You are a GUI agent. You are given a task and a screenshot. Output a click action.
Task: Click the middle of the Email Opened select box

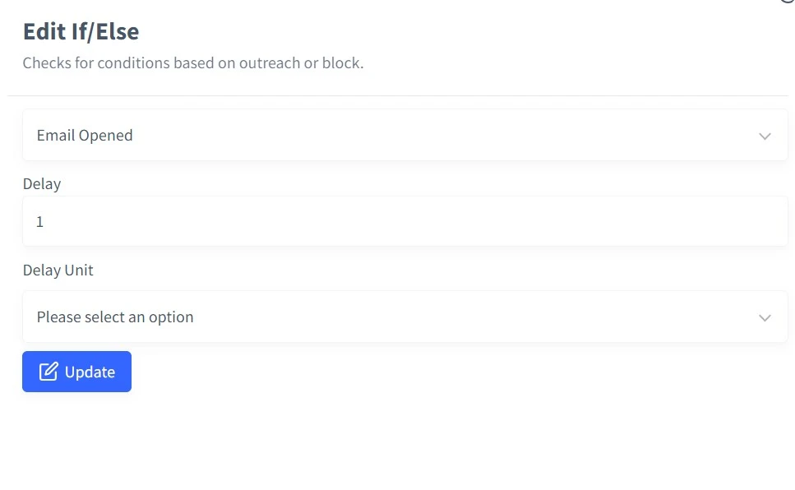pyautogui.click(x=405, y=135)
